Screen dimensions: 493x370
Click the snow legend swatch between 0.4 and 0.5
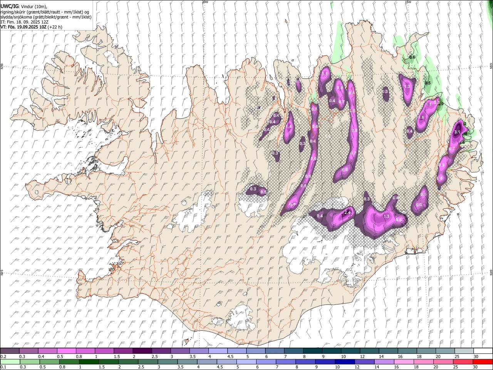(48, 351)
